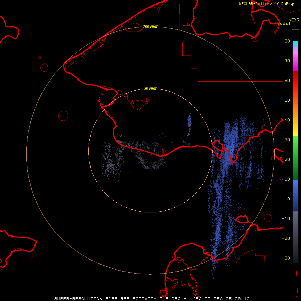Click the 50 tick label on color scale
The width and height of the screenshot is (301, 301).
(287, 100)
